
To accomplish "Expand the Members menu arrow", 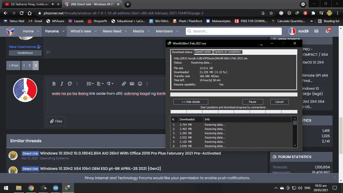I will click(178, 31).
